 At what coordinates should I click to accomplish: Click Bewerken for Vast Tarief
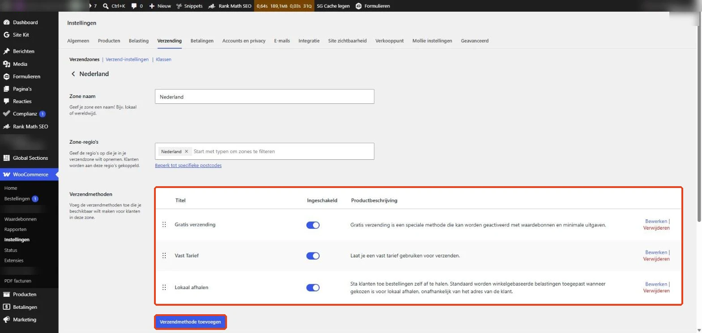(x=656, y=252)
